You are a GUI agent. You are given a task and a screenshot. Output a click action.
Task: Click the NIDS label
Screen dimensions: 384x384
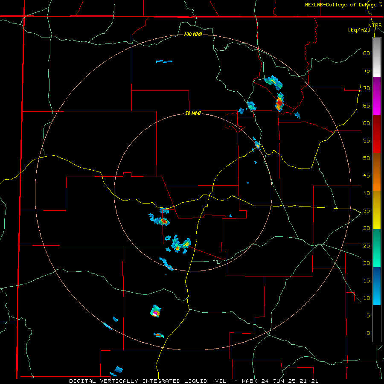click(x=375, y=26)
